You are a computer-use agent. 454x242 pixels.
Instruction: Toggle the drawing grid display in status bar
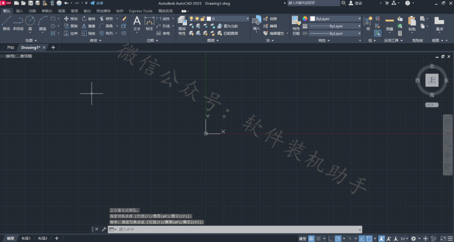311,239
